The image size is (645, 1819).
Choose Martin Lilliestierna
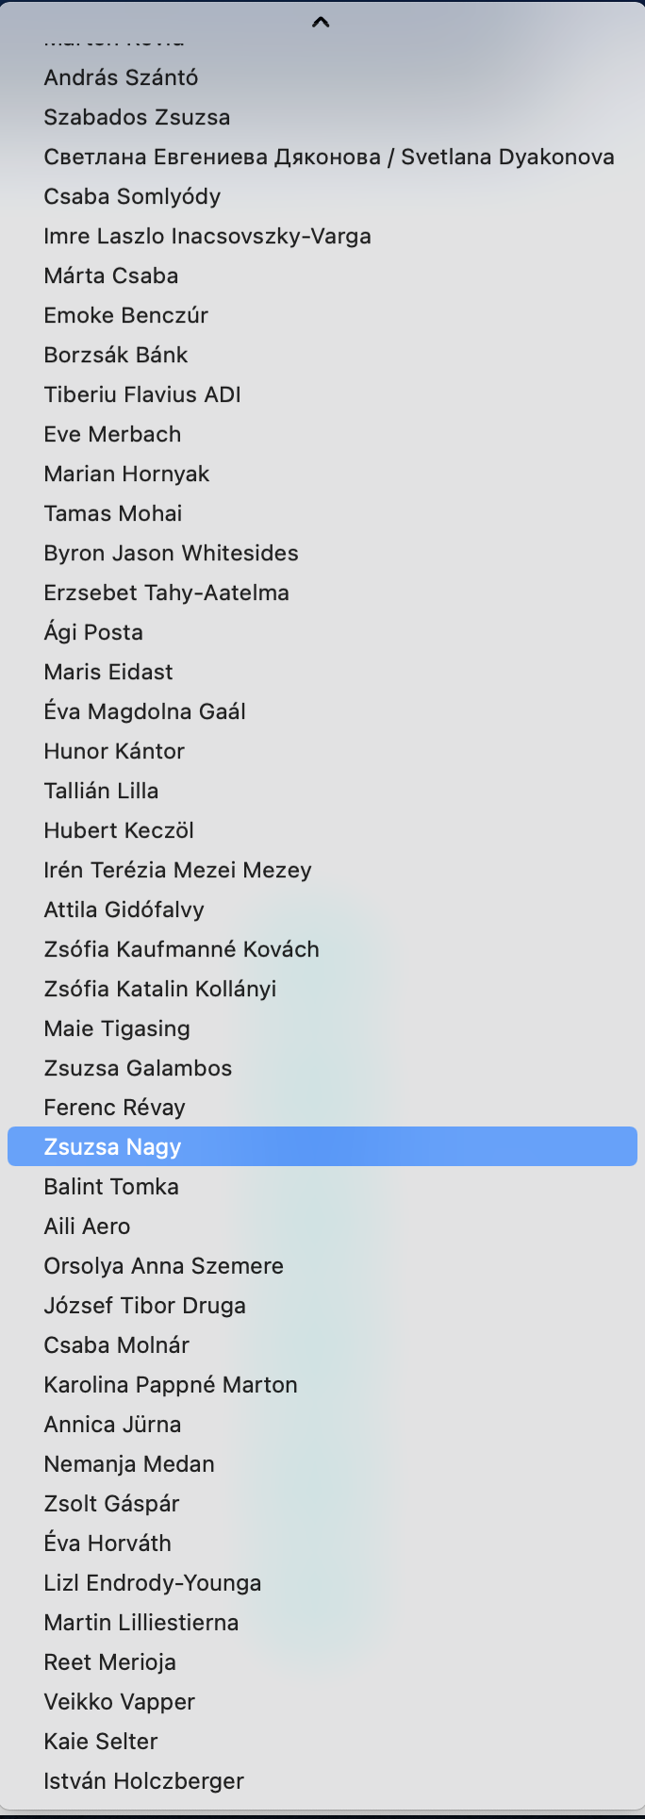[x=141, y=1623]
